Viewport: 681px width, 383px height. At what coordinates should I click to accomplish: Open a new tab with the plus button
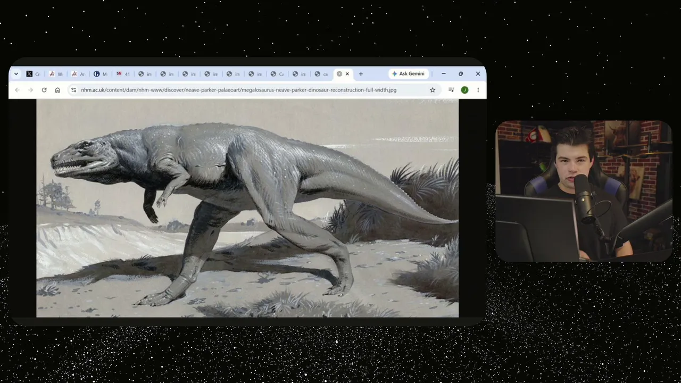tap(361, 74)
